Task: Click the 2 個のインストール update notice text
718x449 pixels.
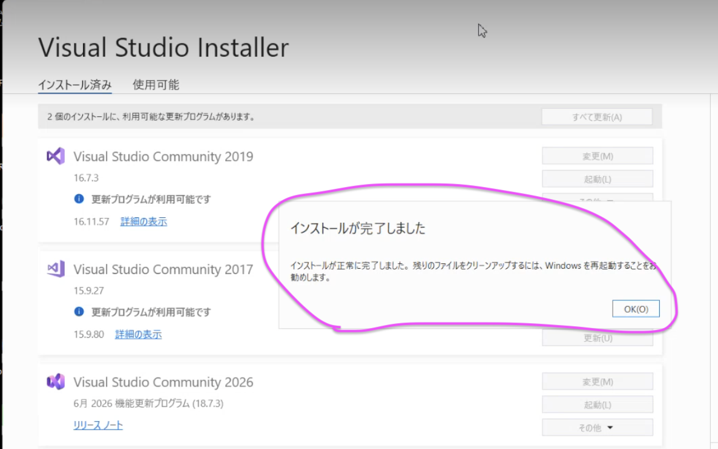Action: pos(151,117)
